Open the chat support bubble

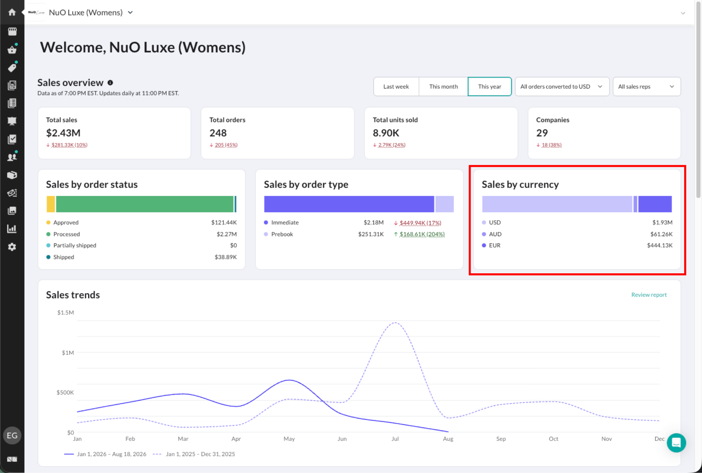[x=676, y=443]
